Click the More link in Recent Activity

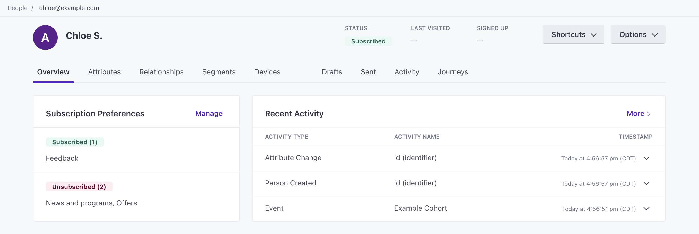(638, 113)
